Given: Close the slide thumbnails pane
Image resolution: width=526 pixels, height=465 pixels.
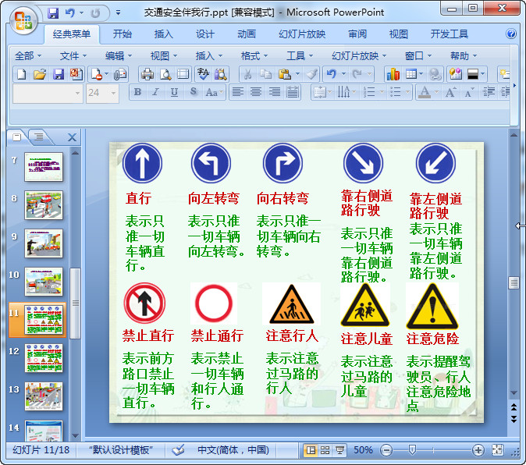Looking at the screenshot, I should tap(72, 137).
